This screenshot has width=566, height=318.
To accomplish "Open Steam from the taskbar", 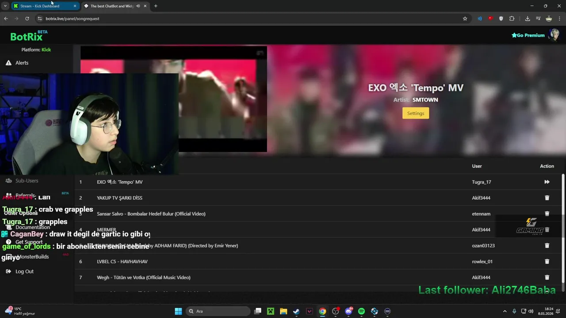I will pos(296,311).
